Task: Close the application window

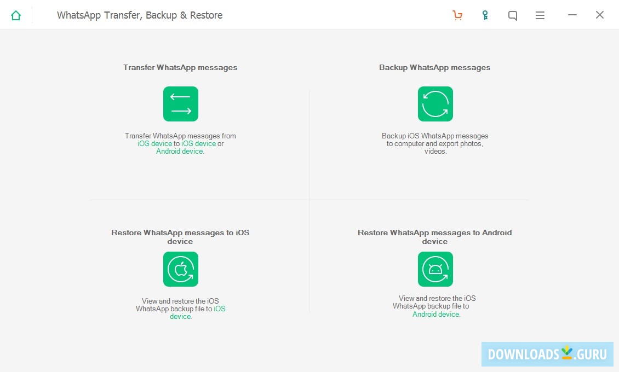Action: (x=600, y=15)
